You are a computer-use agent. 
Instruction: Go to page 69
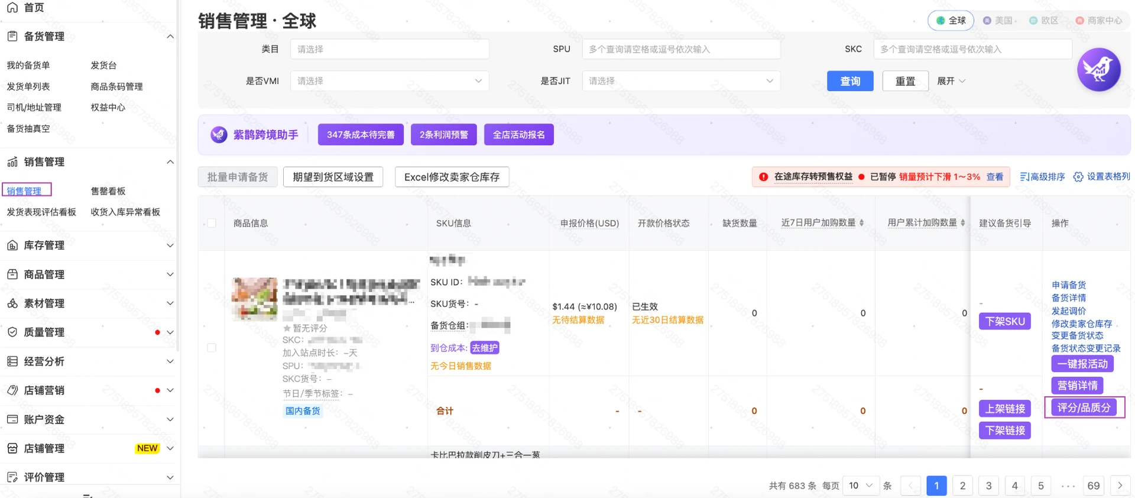[1094, 486]
